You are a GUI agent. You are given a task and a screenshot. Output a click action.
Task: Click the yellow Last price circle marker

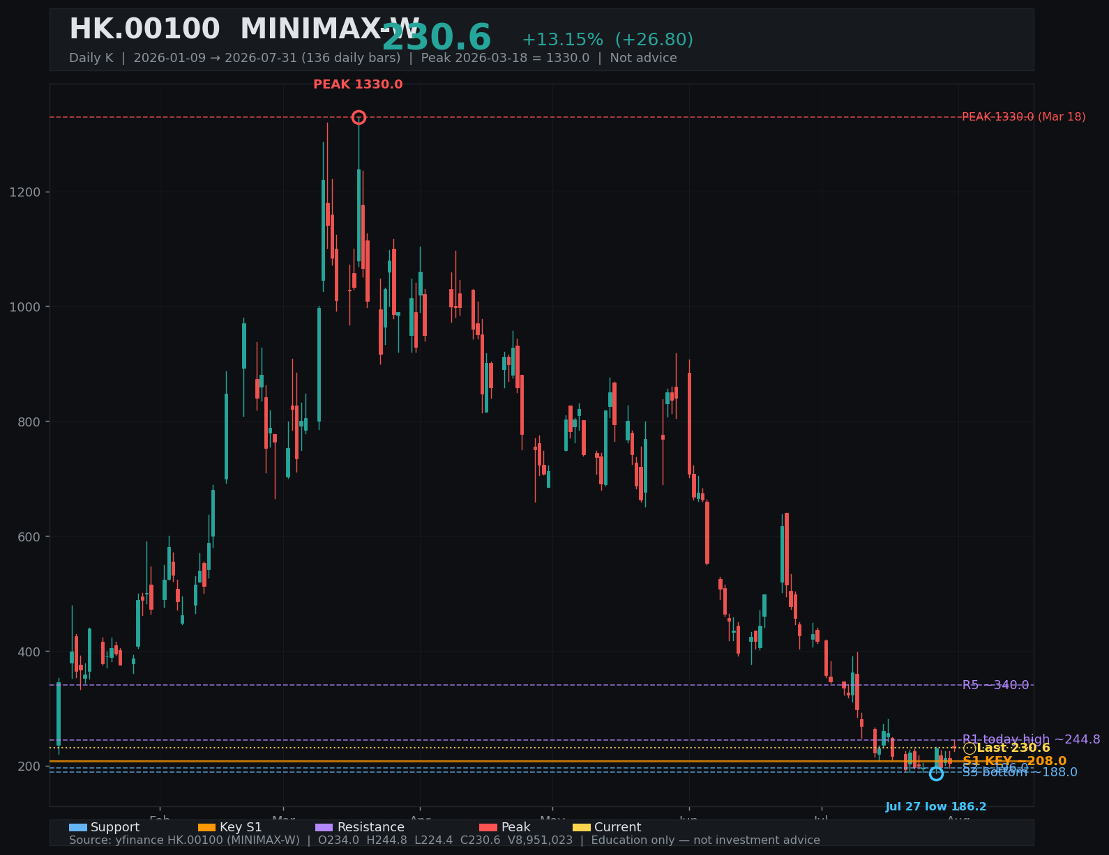tap(969, 748)
